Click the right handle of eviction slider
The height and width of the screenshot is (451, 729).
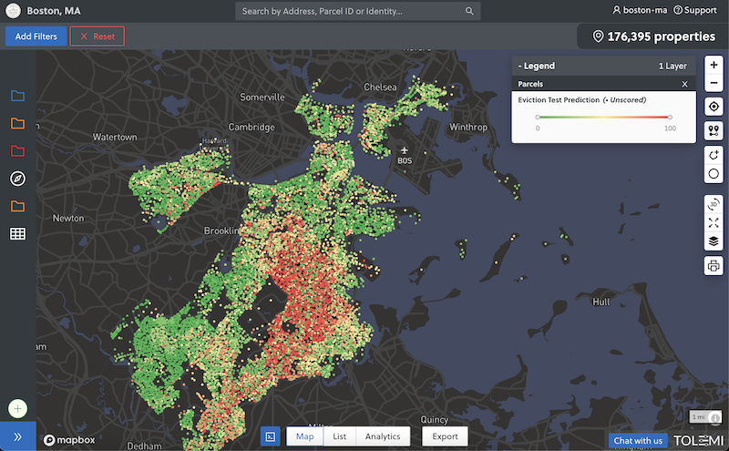point(670,117)
